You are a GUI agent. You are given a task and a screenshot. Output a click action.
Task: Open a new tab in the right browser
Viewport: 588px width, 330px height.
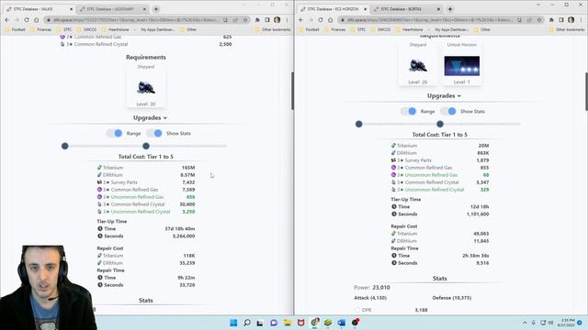pyautogui.click(x=450, y=9)
